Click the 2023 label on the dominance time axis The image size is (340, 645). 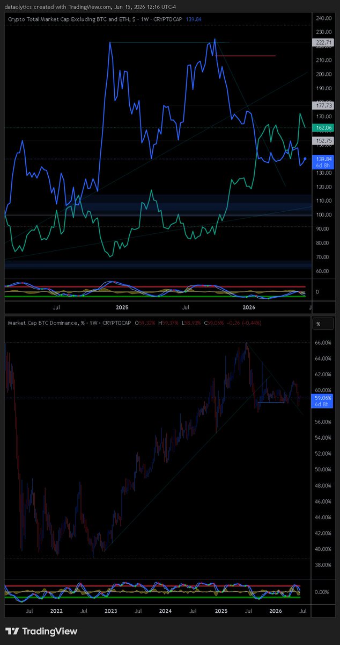111,611
